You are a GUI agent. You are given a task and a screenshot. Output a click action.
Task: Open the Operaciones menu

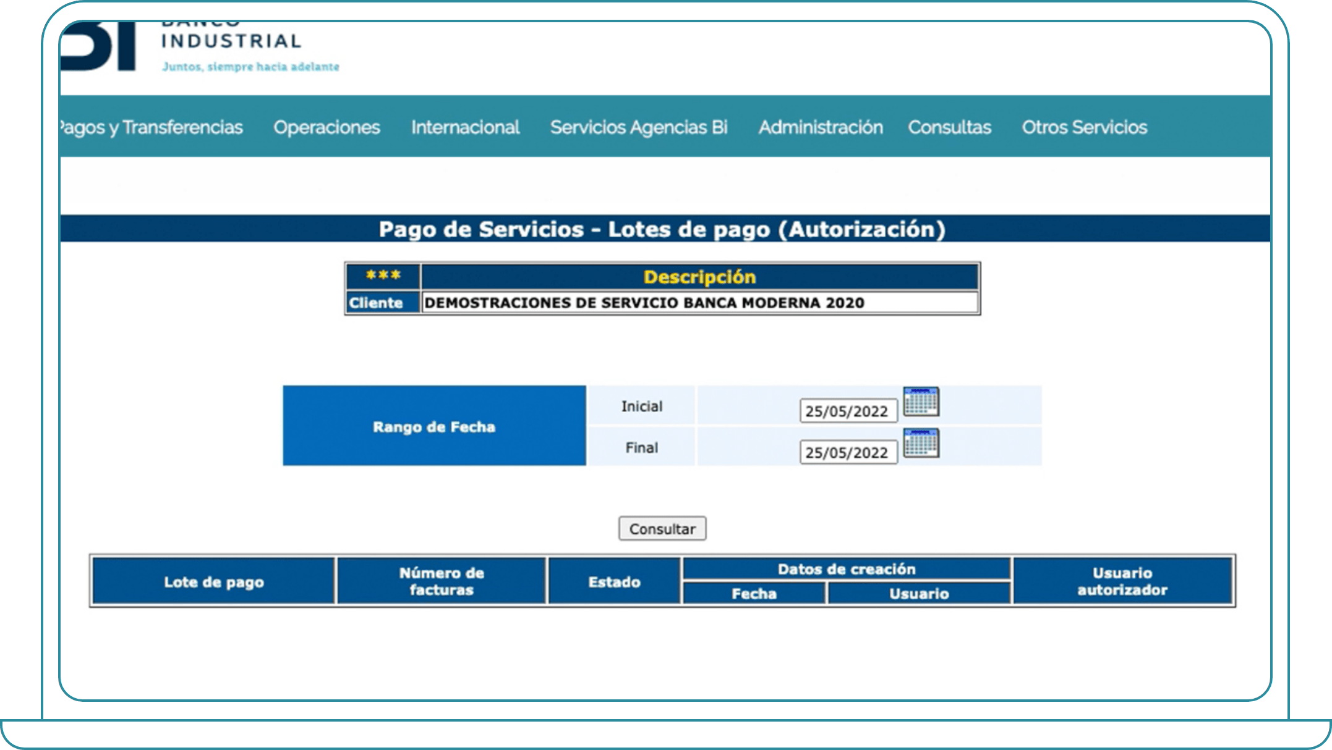pyautogui.click(x=327, y=127)
